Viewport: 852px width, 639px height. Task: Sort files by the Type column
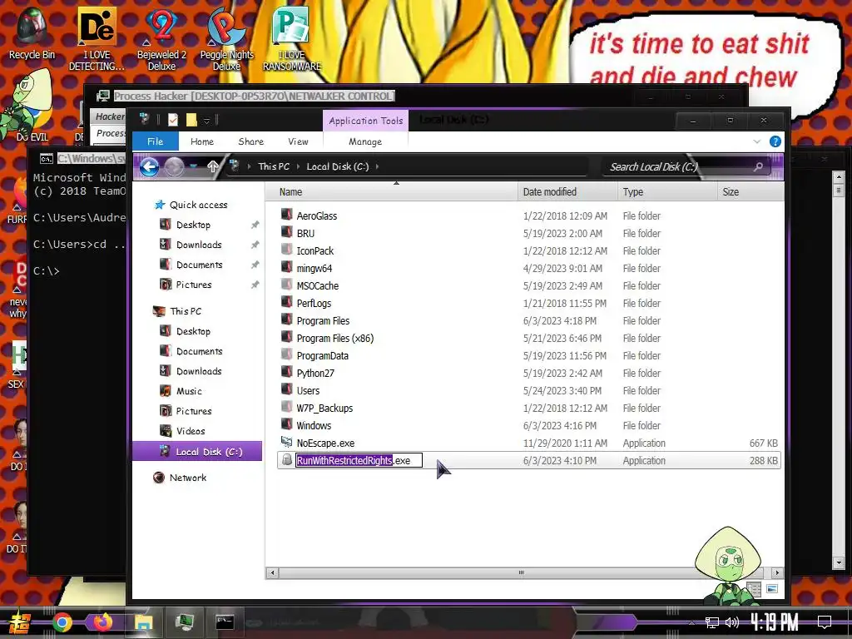tap(667, 192)
